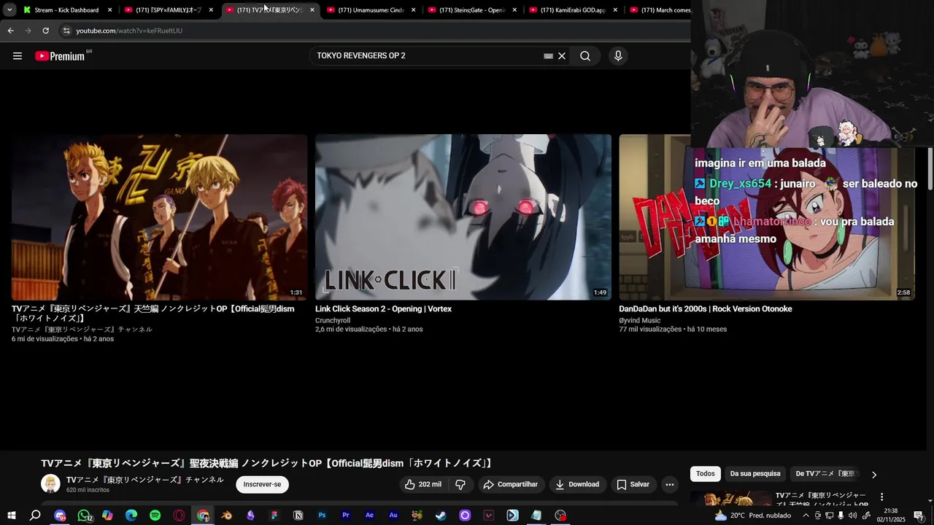Select the Da sua pesquisa filter chip

pyautogui.click(x=755, y=474)
